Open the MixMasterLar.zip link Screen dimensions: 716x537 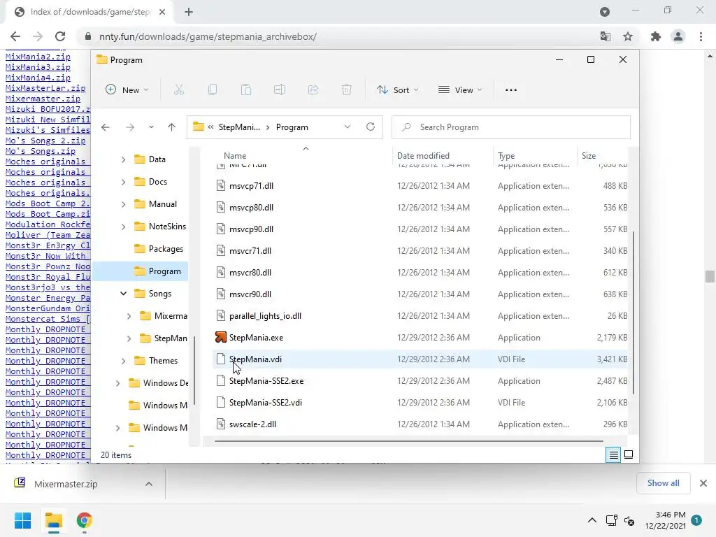[x=45, y=88]
